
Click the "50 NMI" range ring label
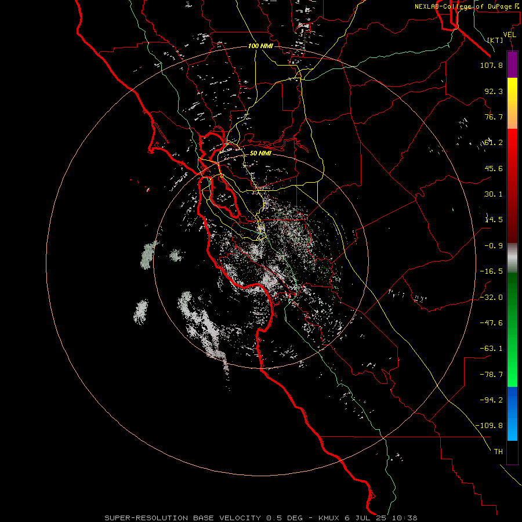click(260, 153)
